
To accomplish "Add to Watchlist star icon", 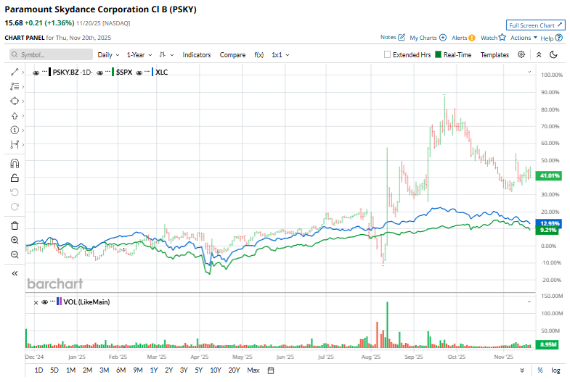I will click(x=502, y=37).
